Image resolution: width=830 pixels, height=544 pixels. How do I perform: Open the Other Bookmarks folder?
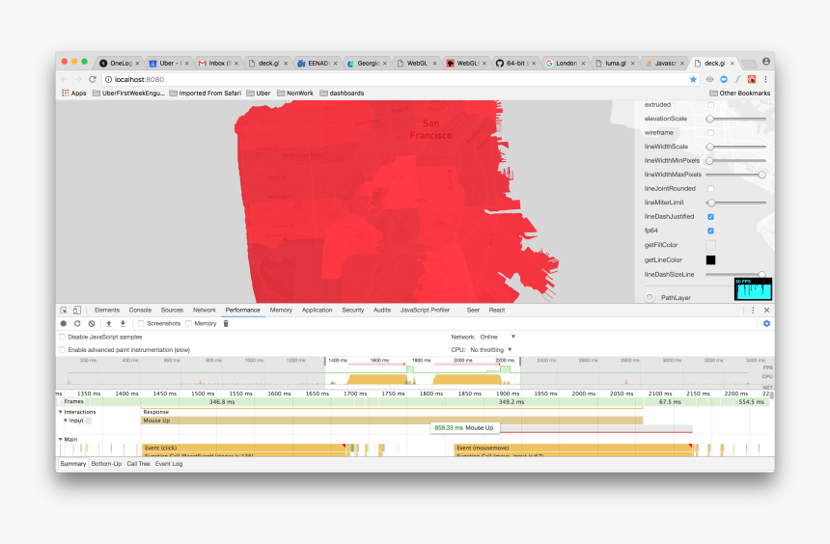coord(739,93)
